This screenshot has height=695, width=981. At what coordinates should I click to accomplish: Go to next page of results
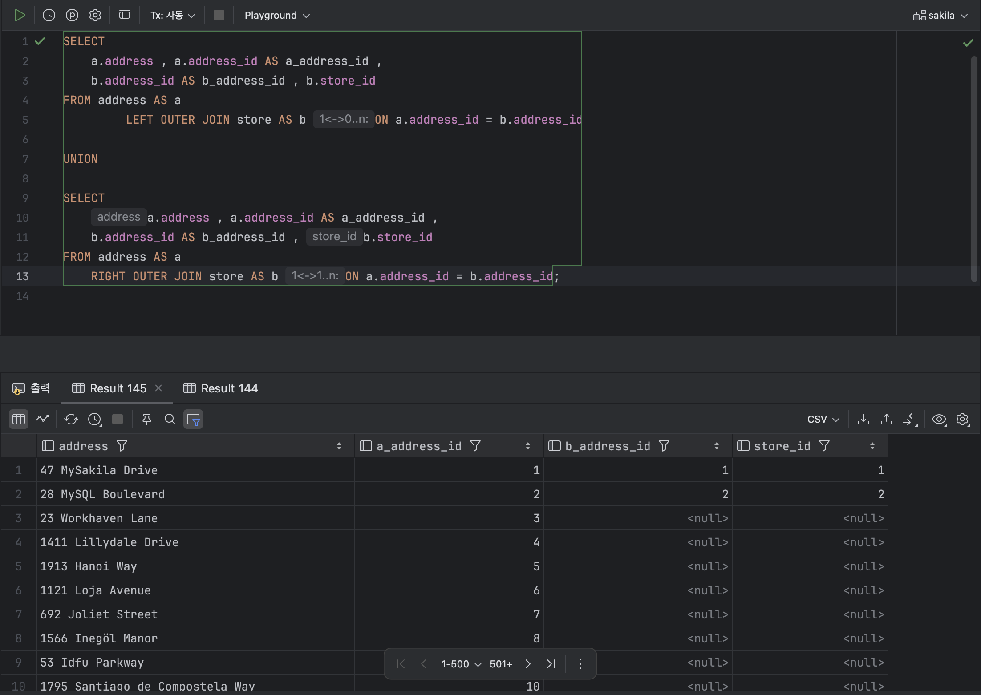[528, 664]
